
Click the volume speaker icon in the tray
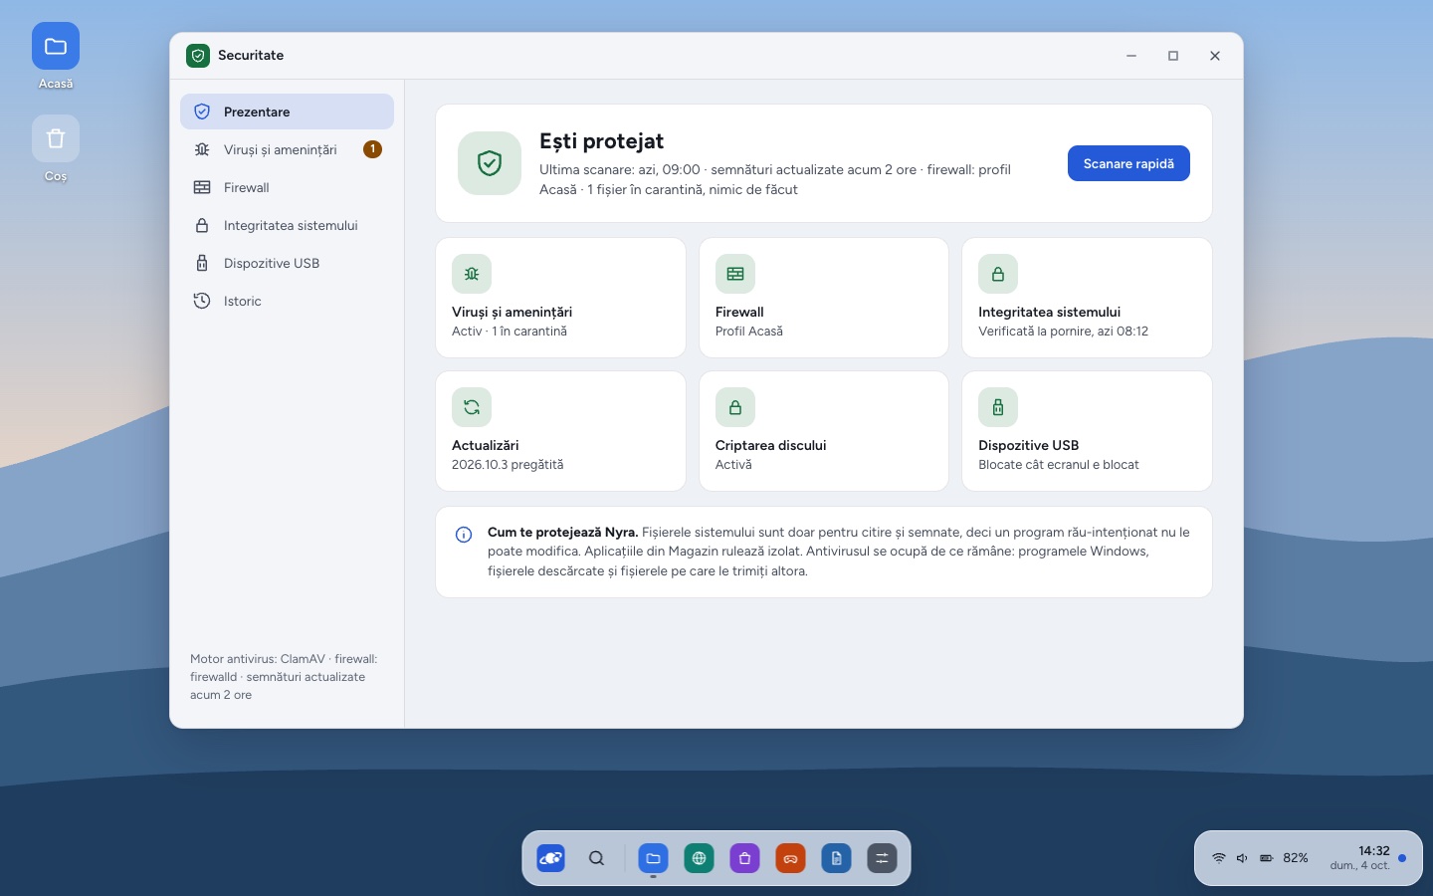(1242, 858)
